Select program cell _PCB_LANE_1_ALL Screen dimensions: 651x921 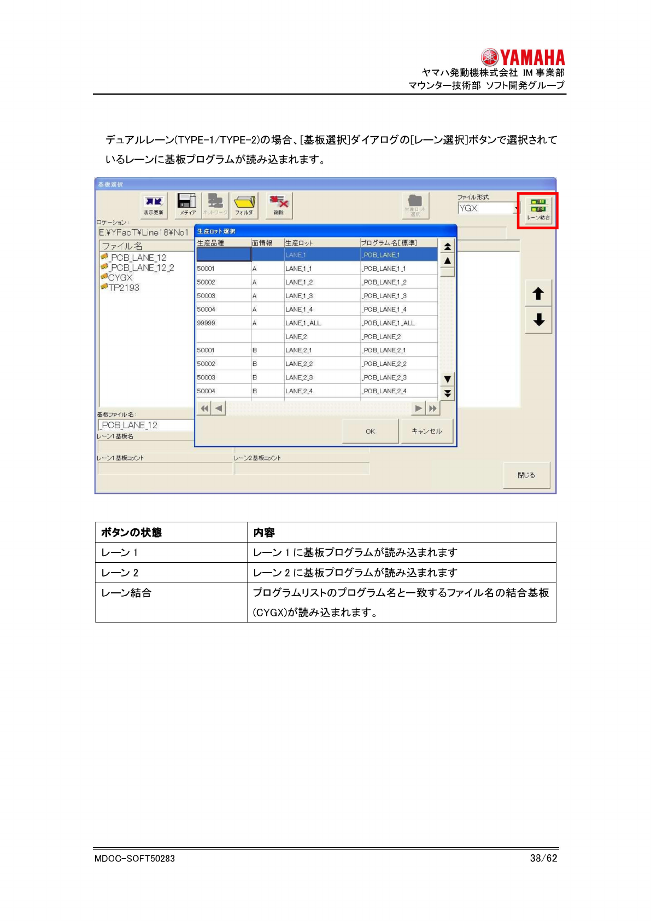[398, 323]
